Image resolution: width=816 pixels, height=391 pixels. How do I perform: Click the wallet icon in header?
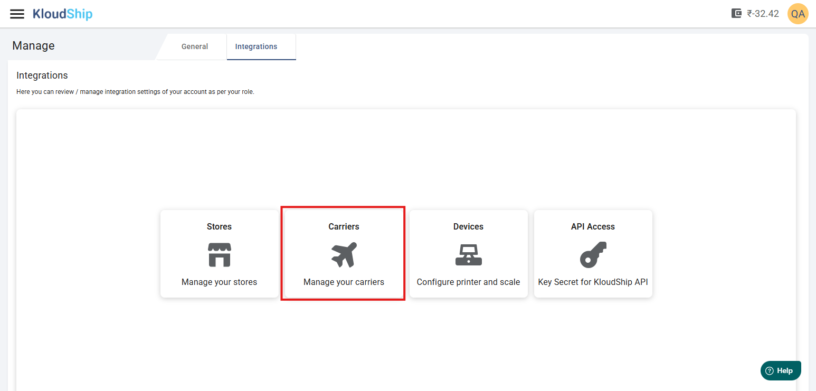point(736,14)
